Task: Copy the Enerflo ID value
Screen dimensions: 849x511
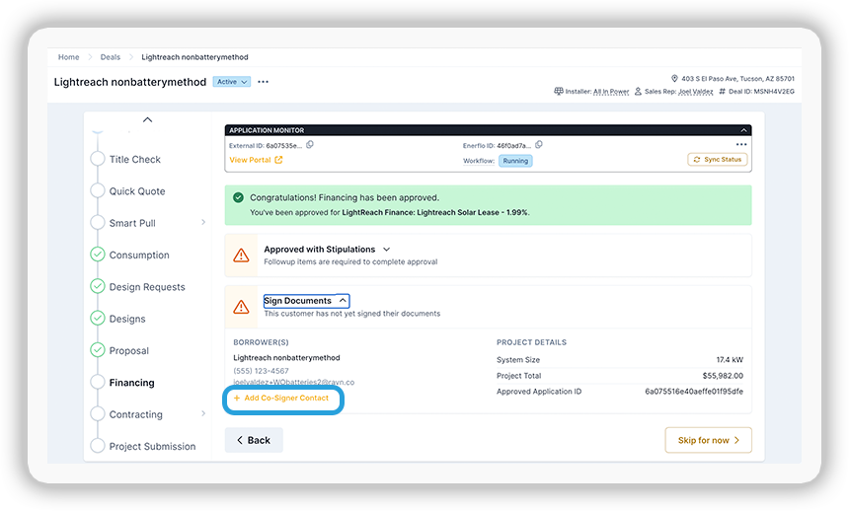Action: 539,145
